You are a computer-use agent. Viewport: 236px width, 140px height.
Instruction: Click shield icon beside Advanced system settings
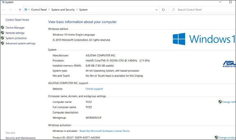3,43
